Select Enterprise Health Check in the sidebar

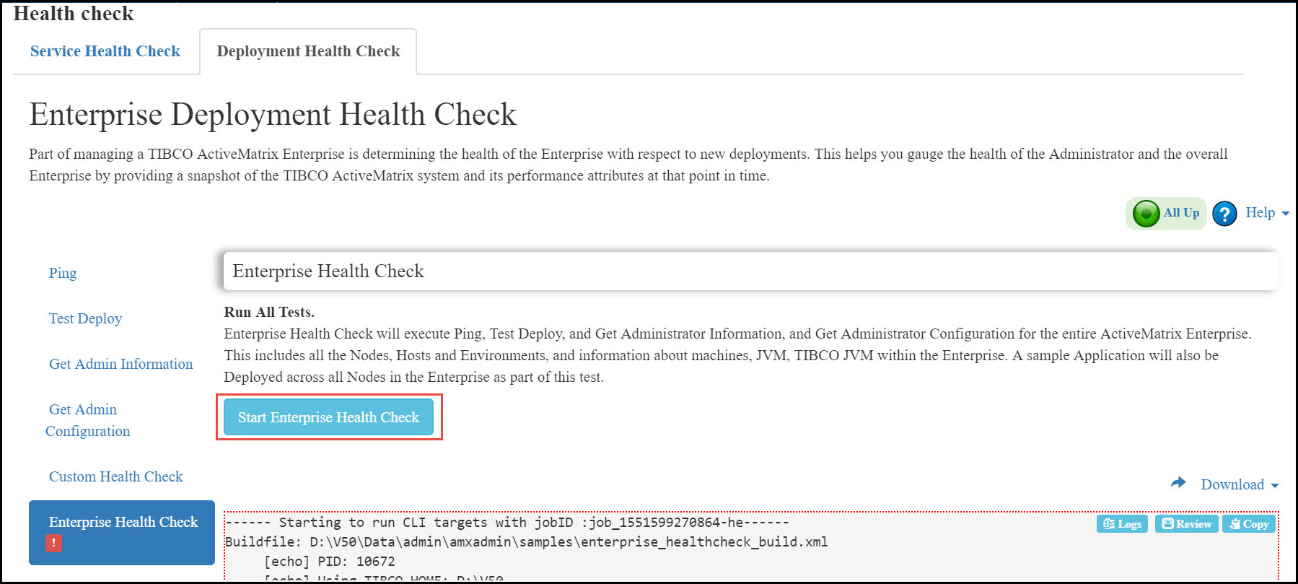tap(122, 532)
